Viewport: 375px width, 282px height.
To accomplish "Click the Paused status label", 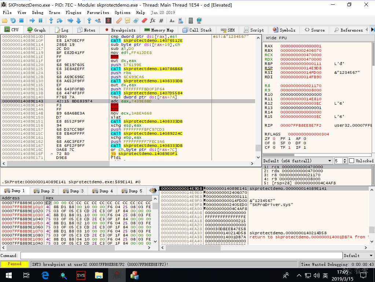I will (15, 264).
